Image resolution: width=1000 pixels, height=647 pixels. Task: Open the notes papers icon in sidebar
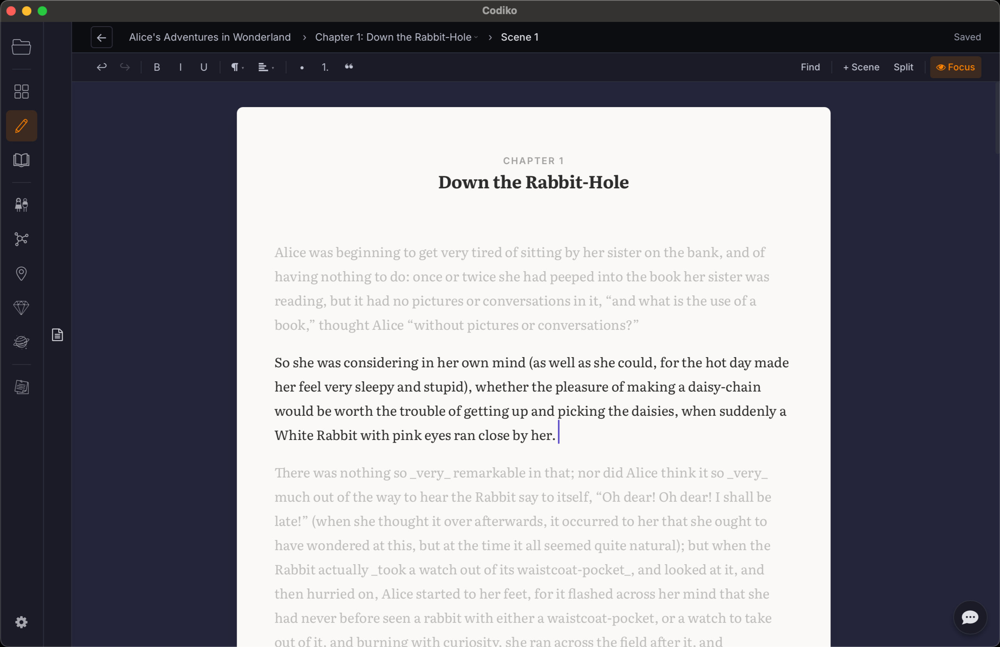click(x=21, y=387)
